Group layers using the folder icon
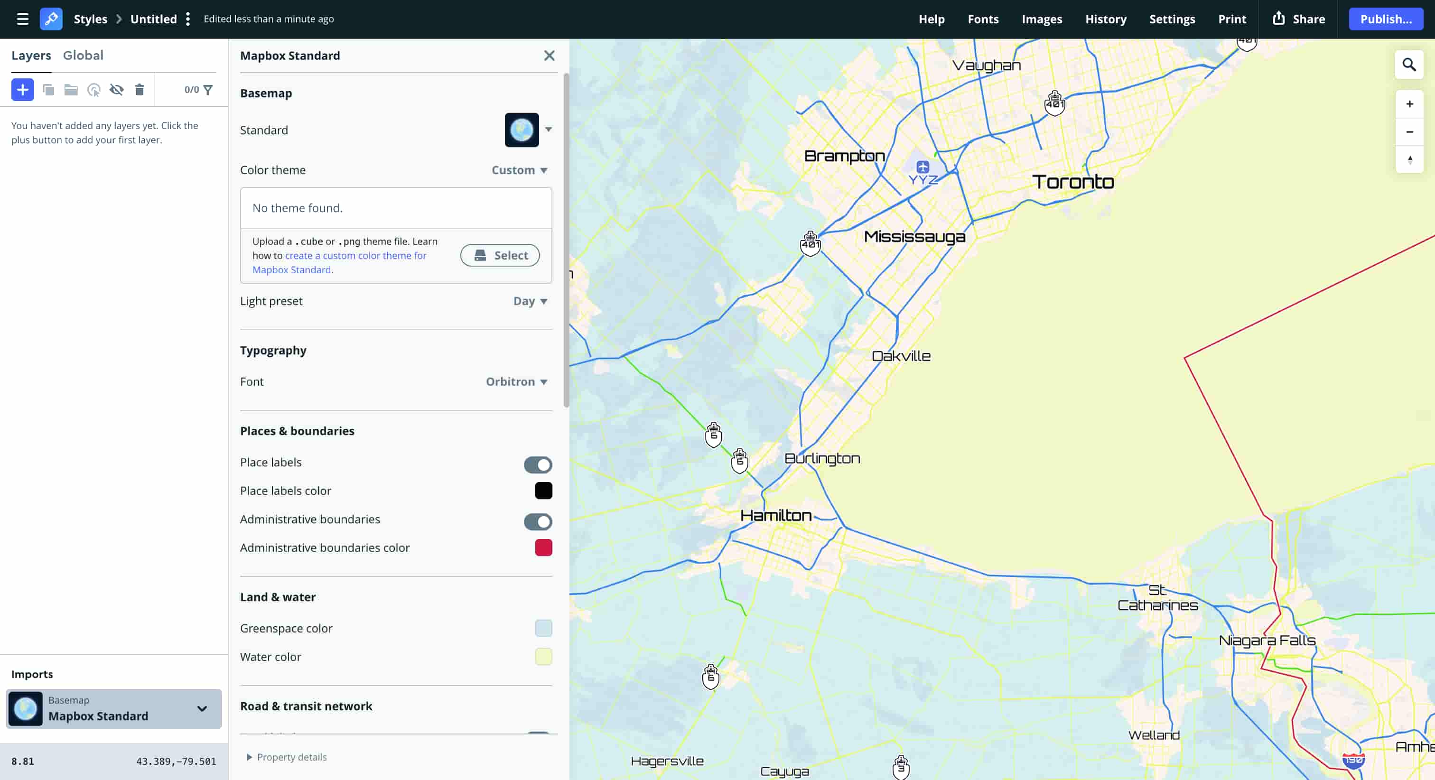 (x=70, y=89)
